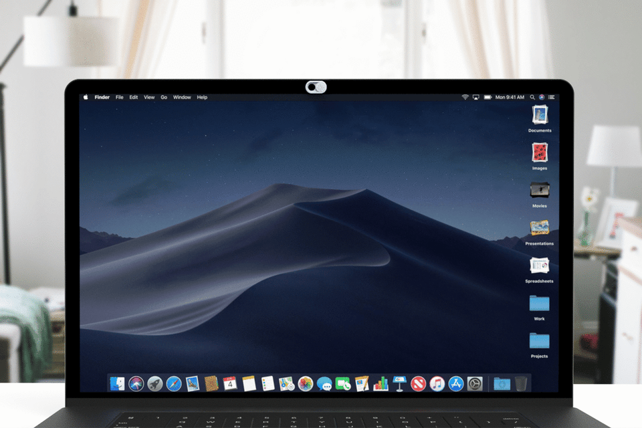
Task: Open the Go menu
Action: tap(164, 97)
